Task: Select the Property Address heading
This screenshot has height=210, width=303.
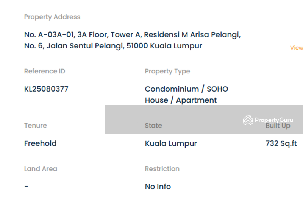Action: pyautogui.click(x=52, y=17)
